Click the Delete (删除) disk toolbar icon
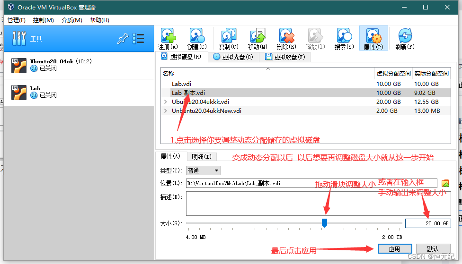The height and width of the screenshot is (264, 462). (x=286, y=39)
